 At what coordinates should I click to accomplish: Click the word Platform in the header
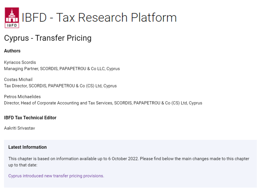(x=154, y=18)
